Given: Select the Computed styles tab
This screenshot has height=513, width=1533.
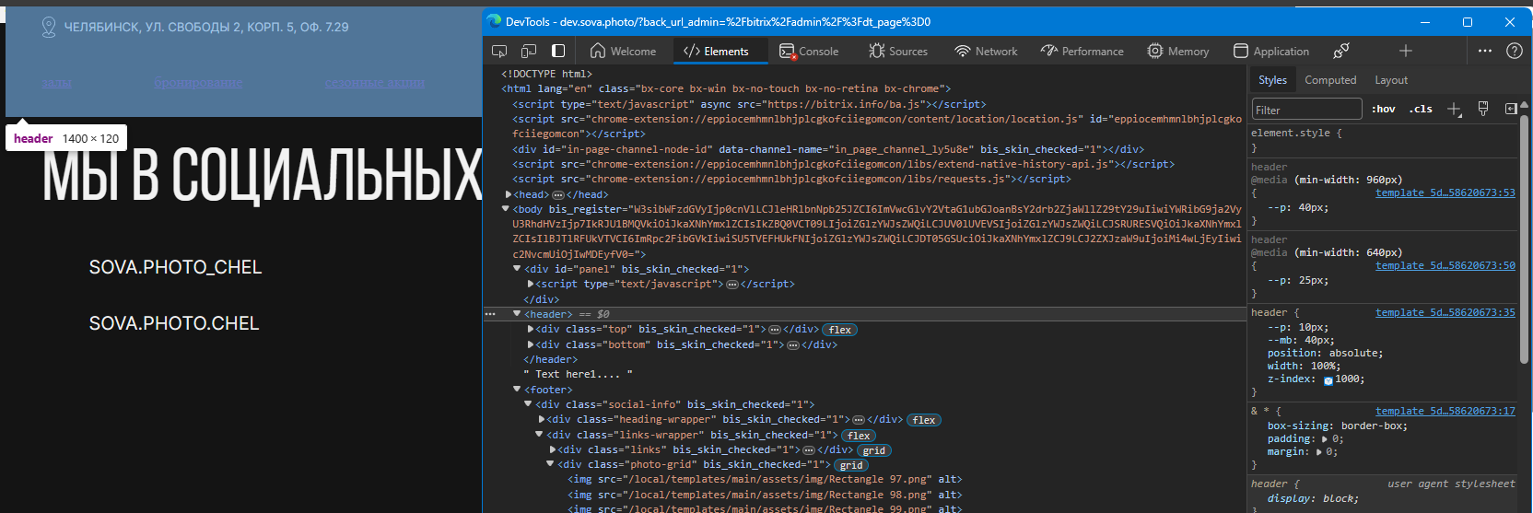Looking at the screenshot, I should click(x=1330, y=80).
